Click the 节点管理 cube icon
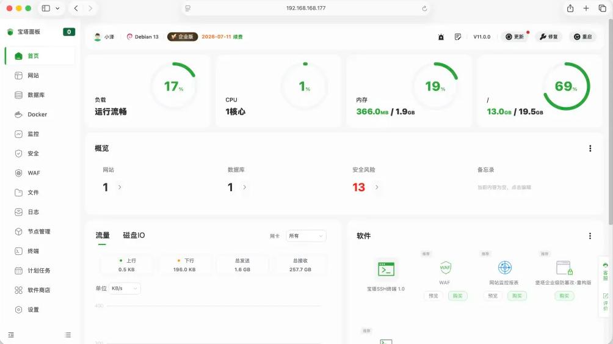This screenshot has height=344, width=613. [x=18, y=232]
